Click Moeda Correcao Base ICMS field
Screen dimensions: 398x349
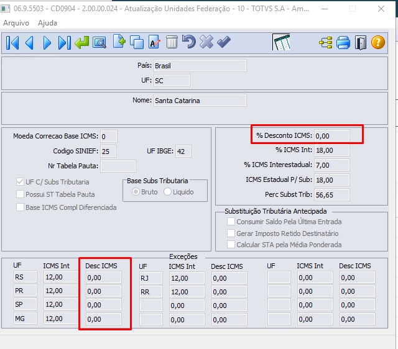[x=109, y=137]
